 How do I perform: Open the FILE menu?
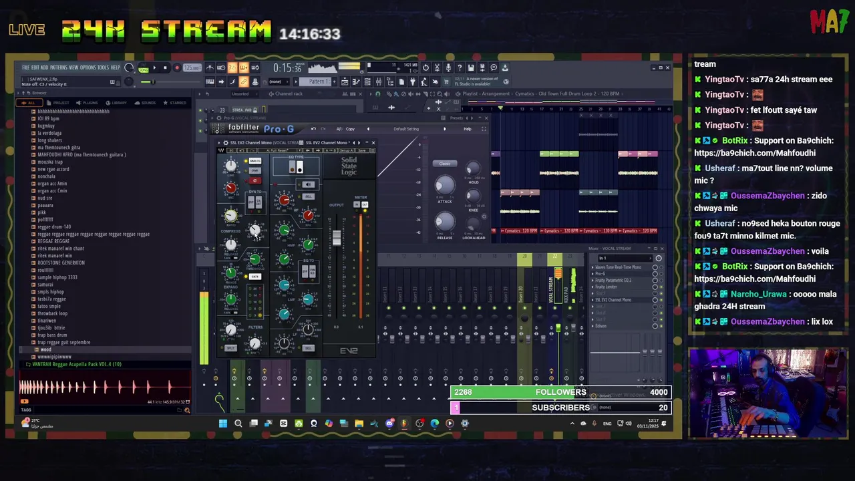tap(25, 67)
